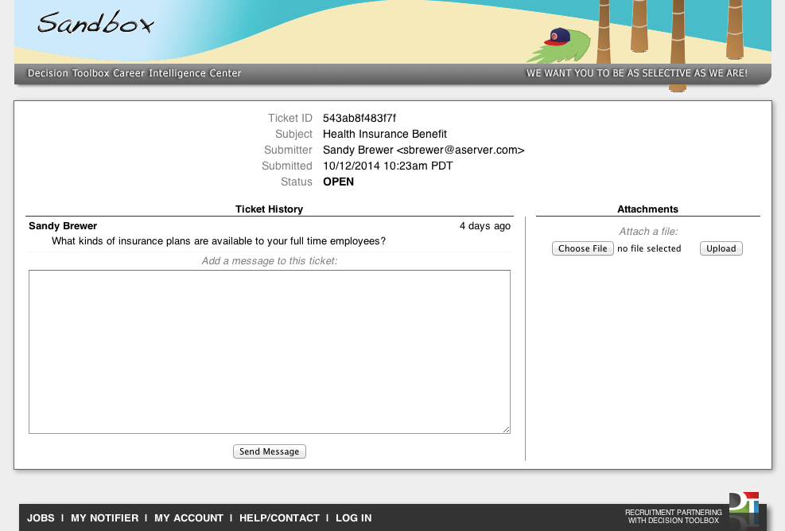
Task: Click the Ticket History heading
Action: pos(270,209)
